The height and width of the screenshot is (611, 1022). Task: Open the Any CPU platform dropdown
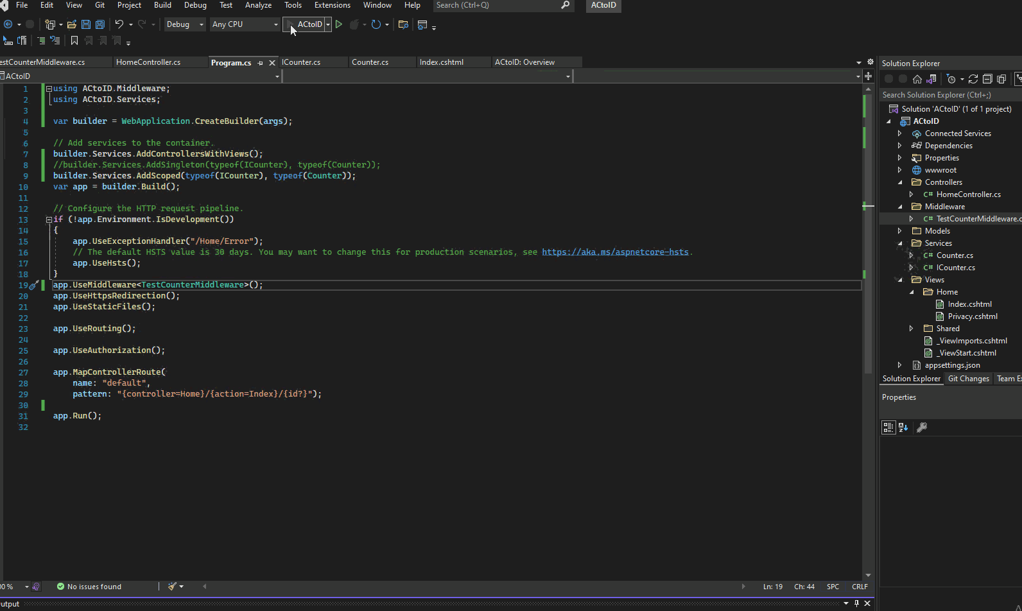tap(245, 24)
